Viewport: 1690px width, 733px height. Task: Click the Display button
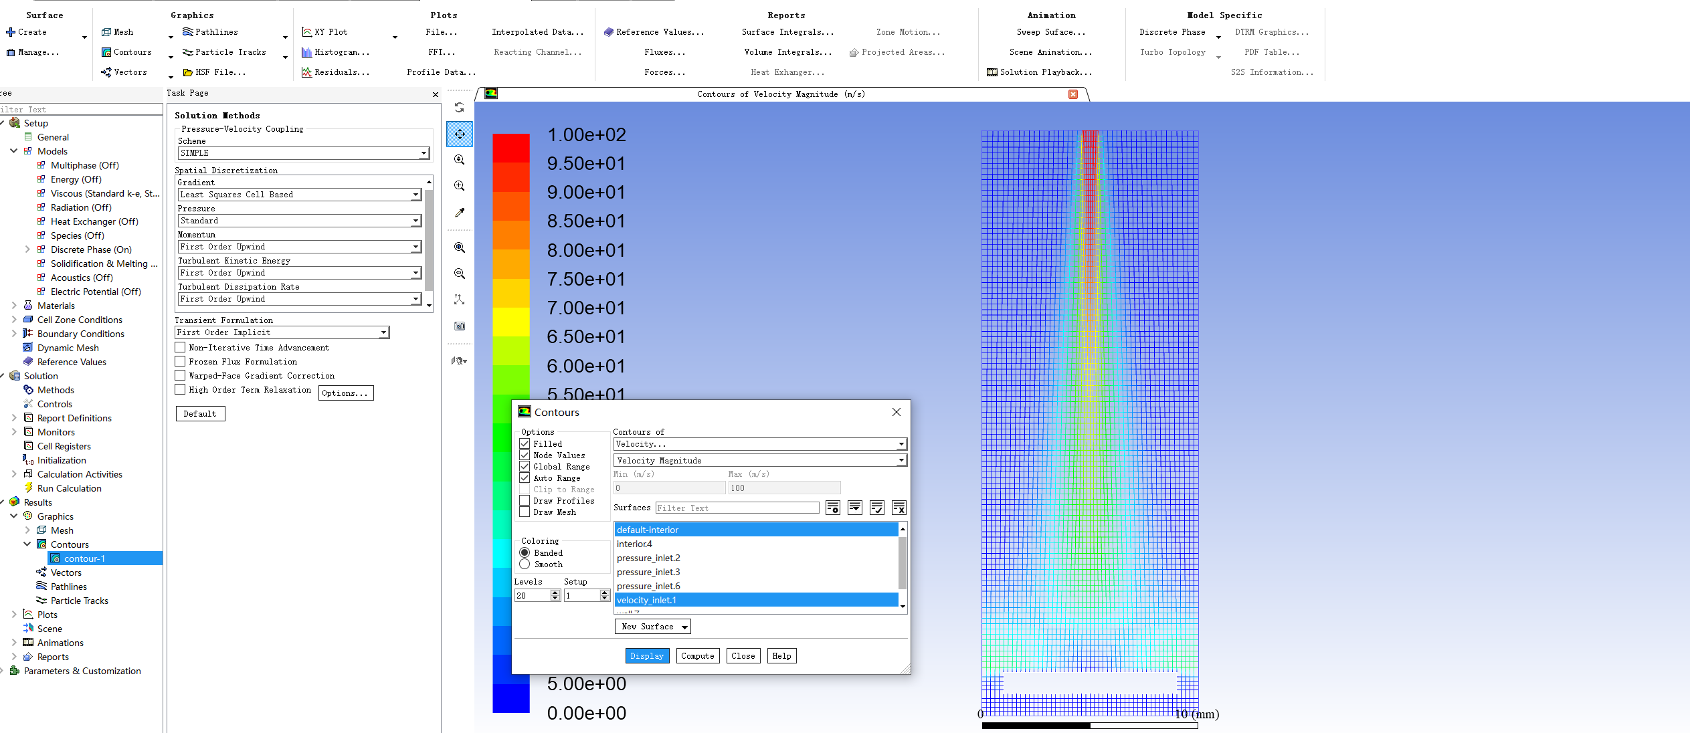(646, 656)
